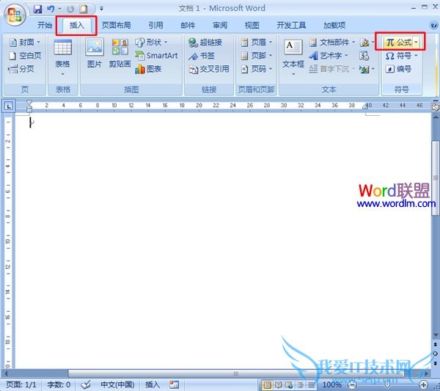The image size is (440, 391).
Task: Open Word help question mark icon
Action: pyautogui.click(x=433, y=25)
